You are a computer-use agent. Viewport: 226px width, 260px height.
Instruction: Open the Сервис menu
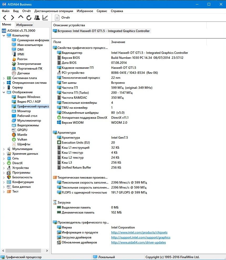click(x=102, y=11)
